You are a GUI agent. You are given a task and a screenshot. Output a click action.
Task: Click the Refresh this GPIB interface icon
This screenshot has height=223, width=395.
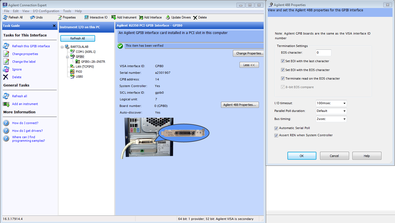pos(6,46)
